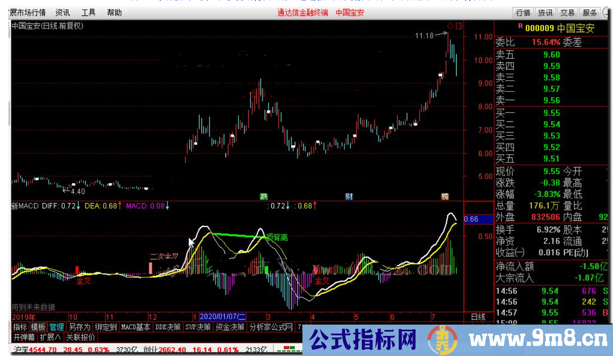The width and height of the screenshot is (613, 356).
Task: Click the 2020/01/07 date label on time axis
Action: click(x=222, y=317)
